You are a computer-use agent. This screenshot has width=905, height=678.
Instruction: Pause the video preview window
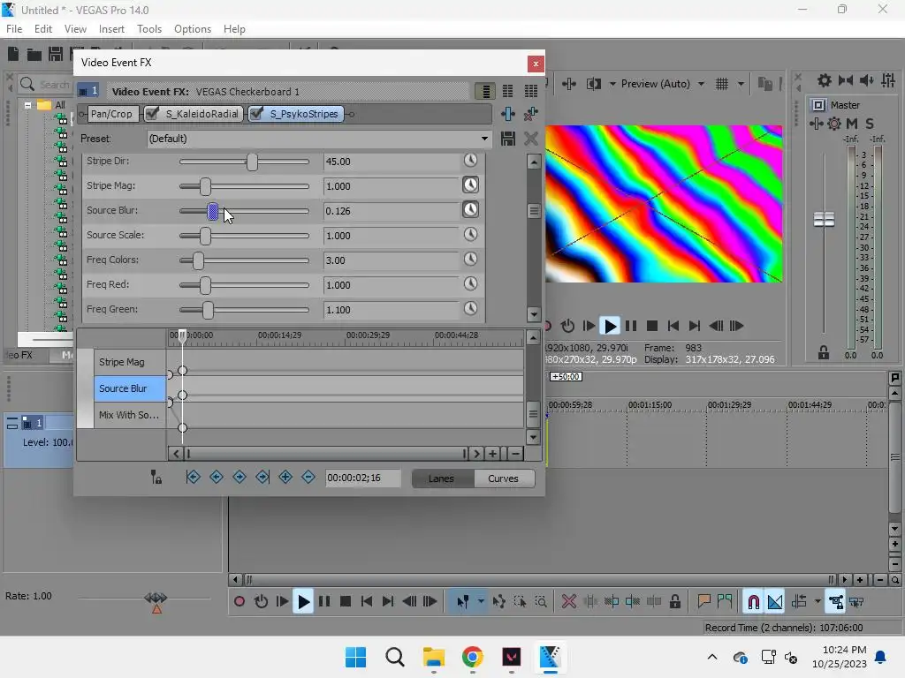631,327
